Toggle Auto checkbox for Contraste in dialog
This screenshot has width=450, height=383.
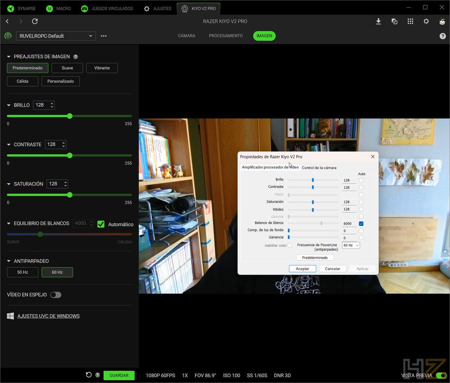click(x=361, y=188)
